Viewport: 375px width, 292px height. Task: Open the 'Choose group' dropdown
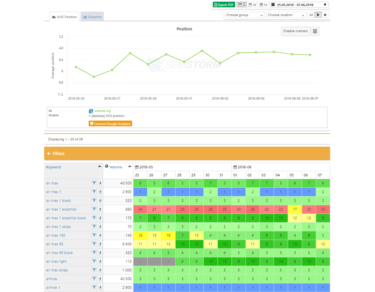244,15
